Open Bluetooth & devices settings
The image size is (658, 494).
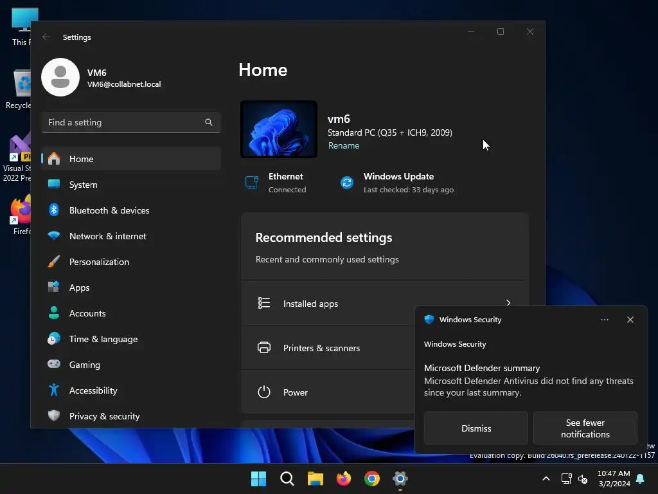pos(131,210)
